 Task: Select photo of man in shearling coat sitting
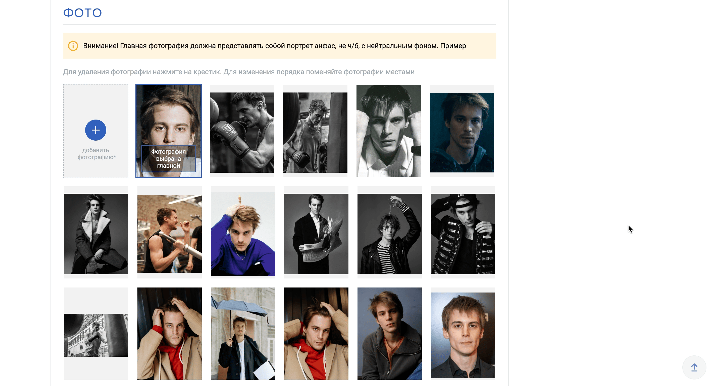96,234
